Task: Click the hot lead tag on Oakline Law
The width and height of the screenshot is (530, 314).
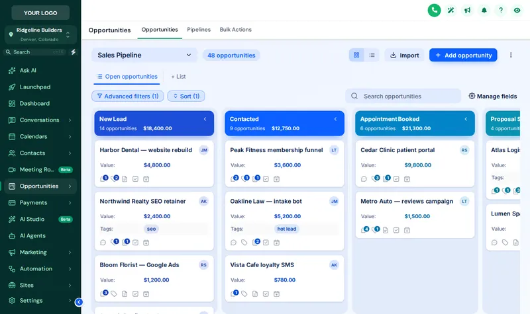Action: (287, 229)
